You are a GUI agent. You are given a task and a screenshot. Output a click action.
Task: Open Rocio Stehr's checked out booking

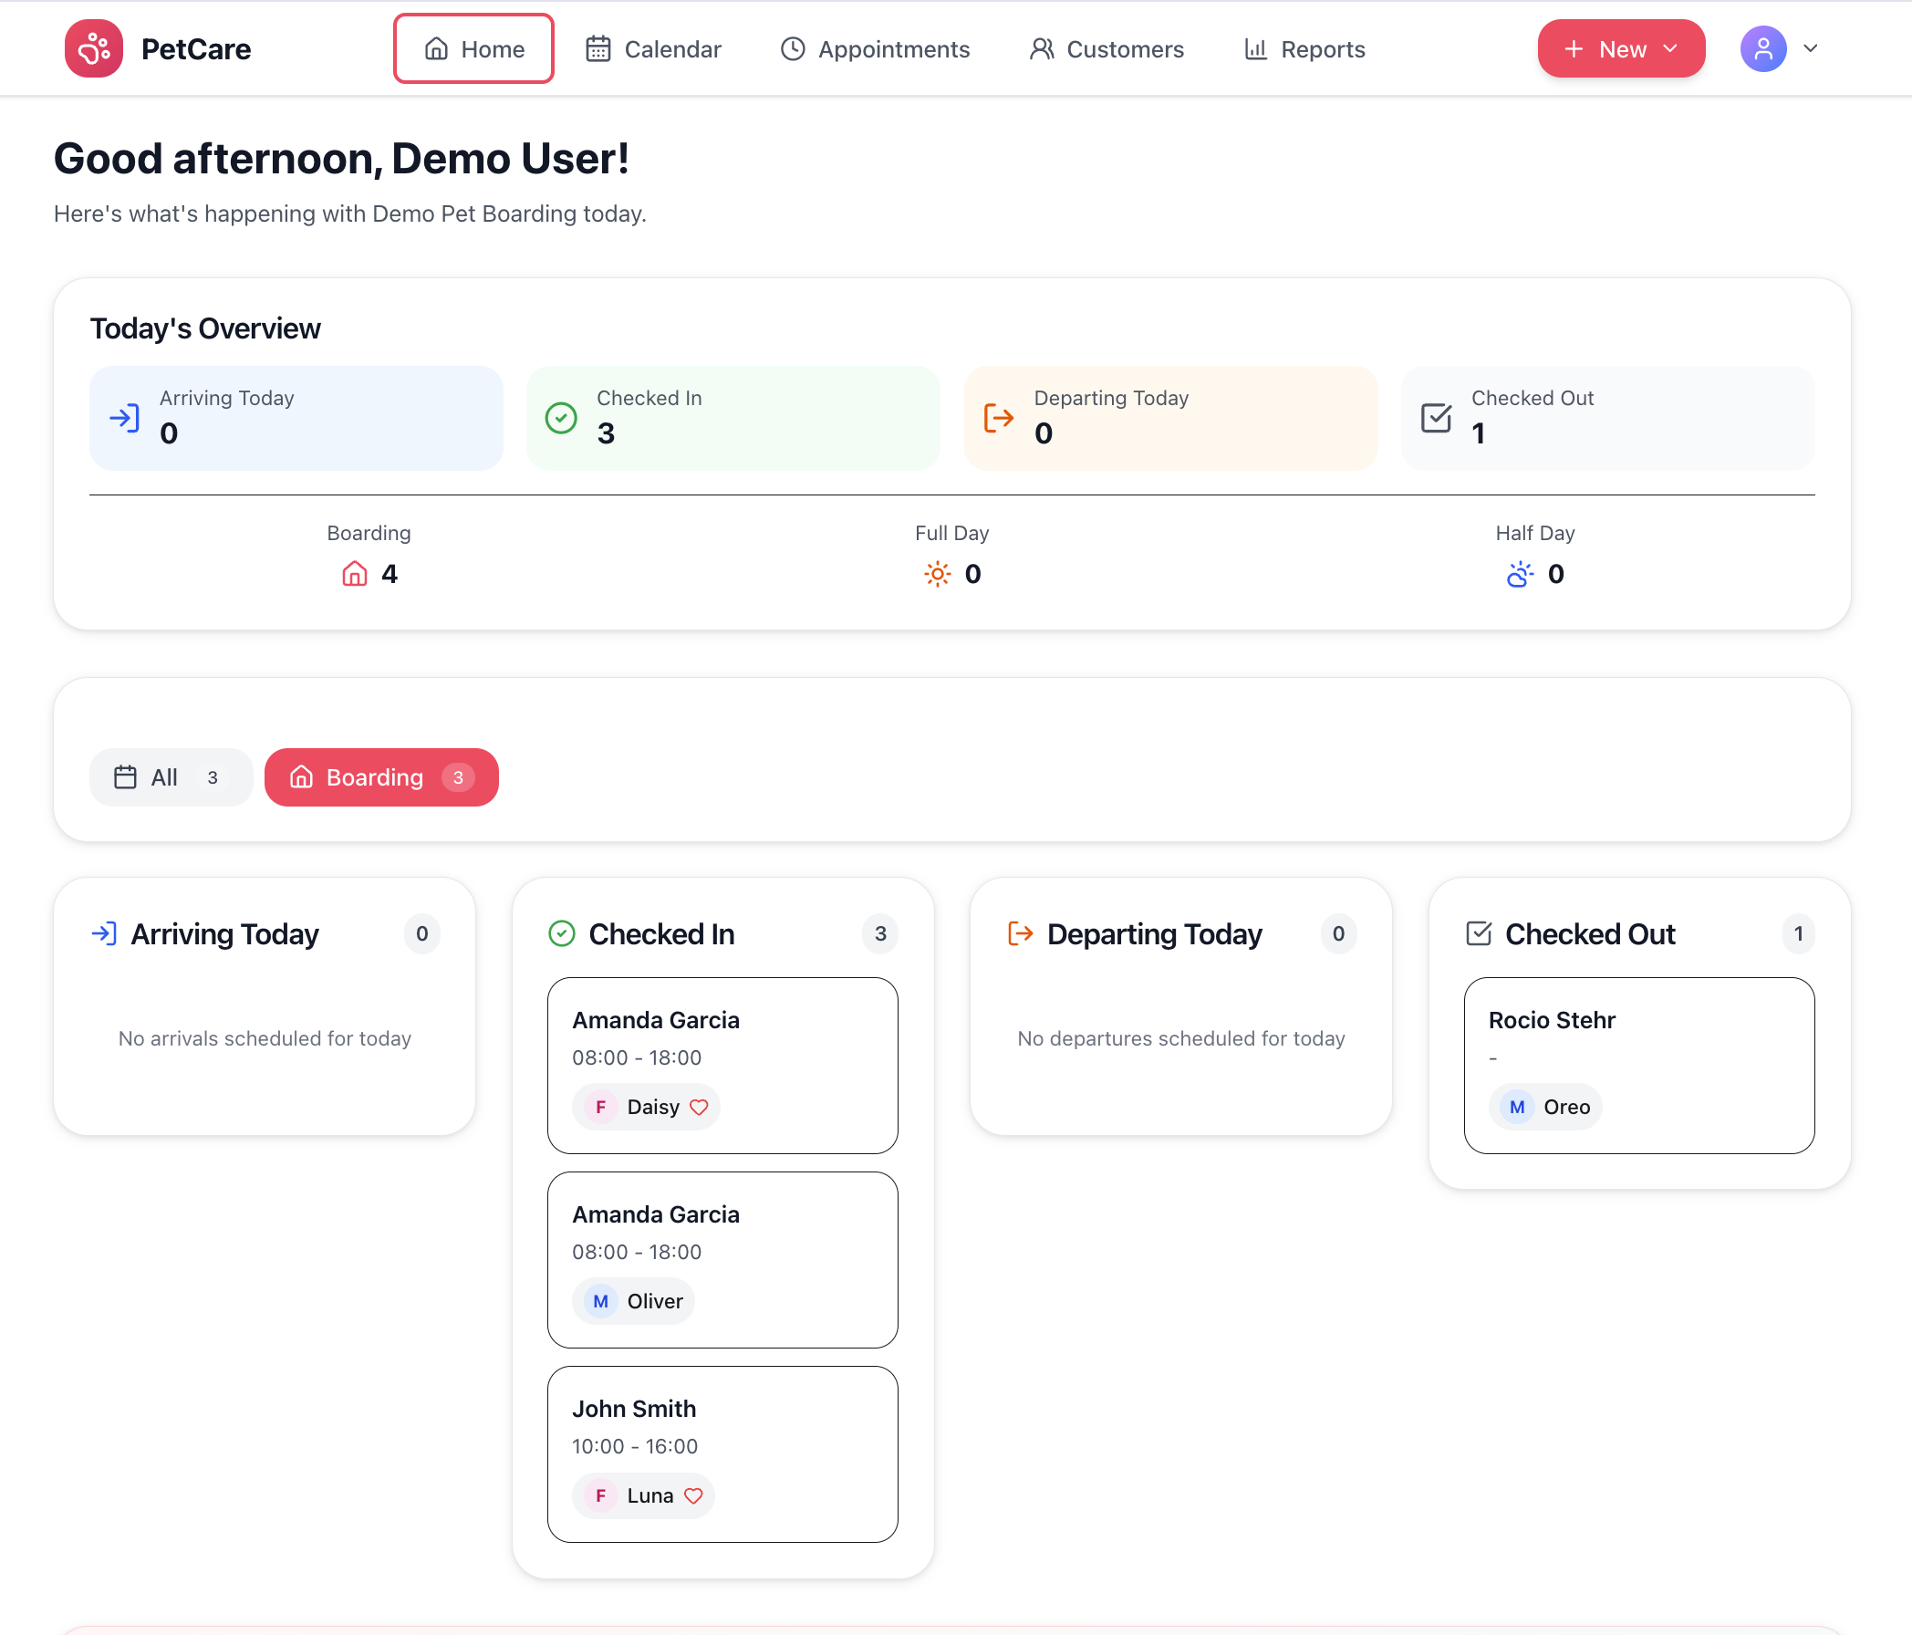[1639, 1066]
